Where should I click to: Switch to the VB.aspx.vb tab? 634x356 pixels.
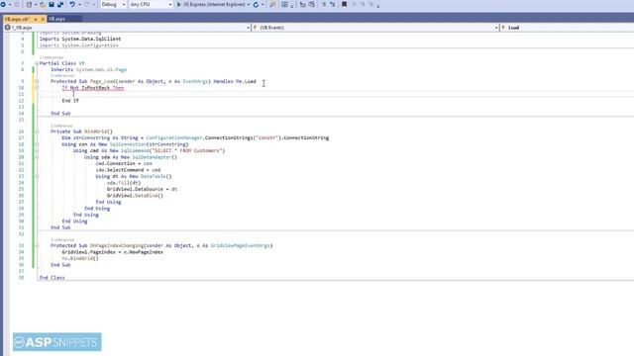[18, 19]
